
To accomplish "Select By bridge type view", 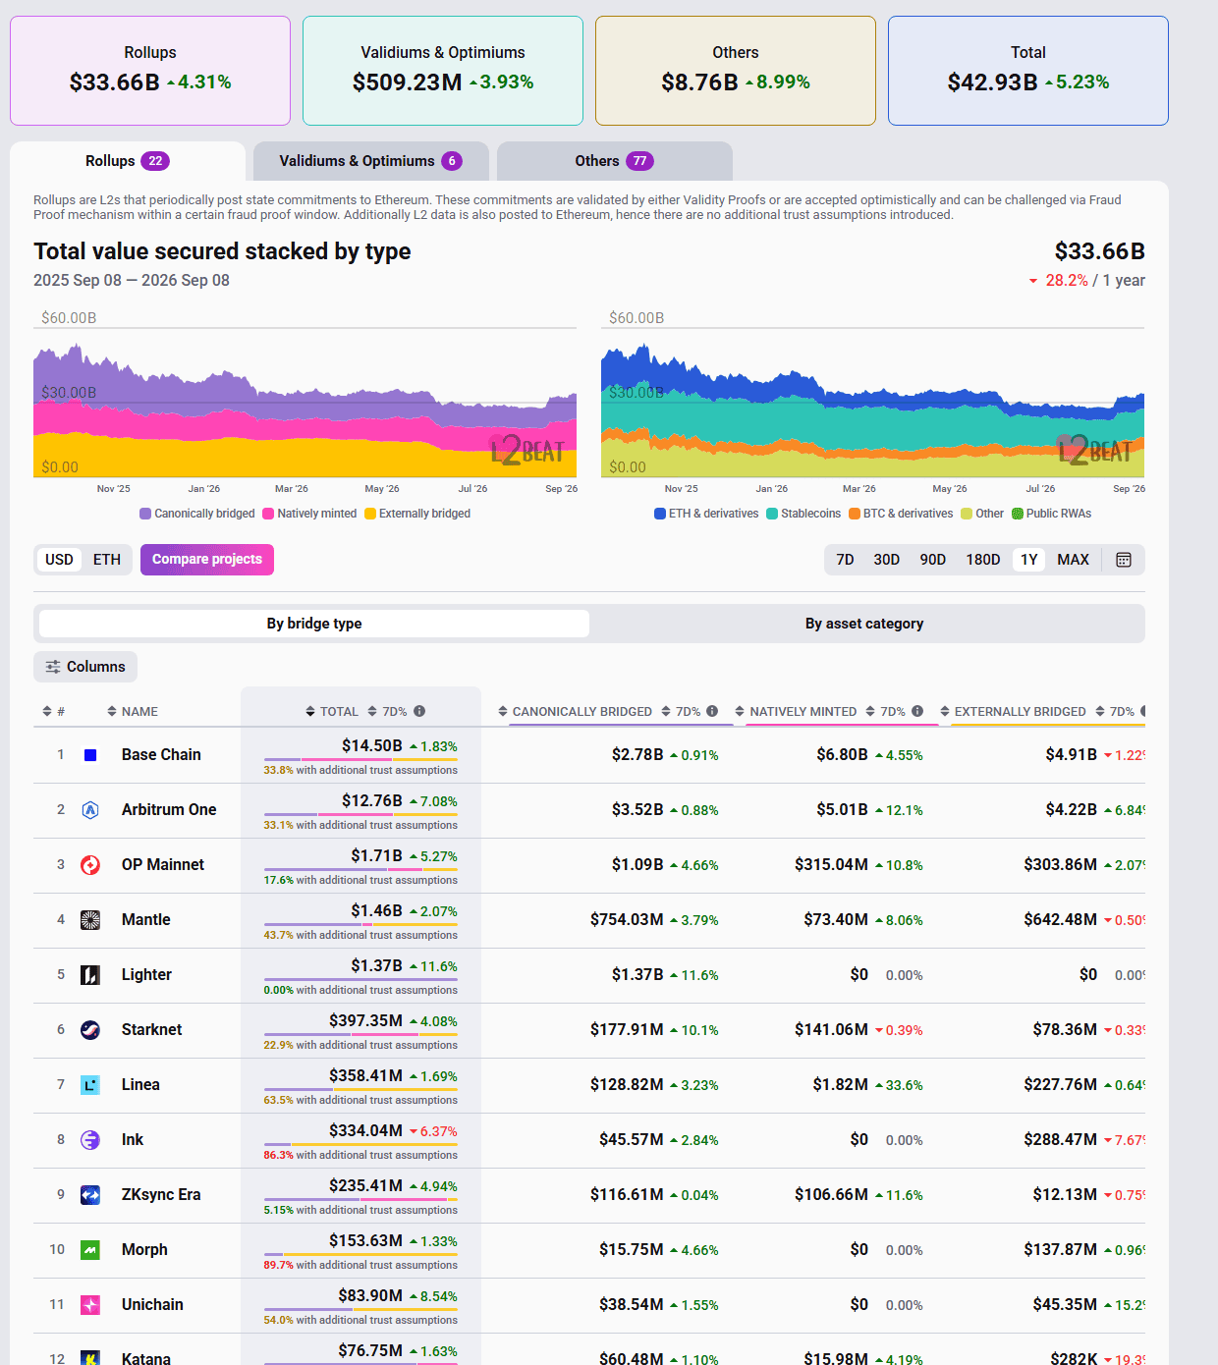I will point(314,624).
